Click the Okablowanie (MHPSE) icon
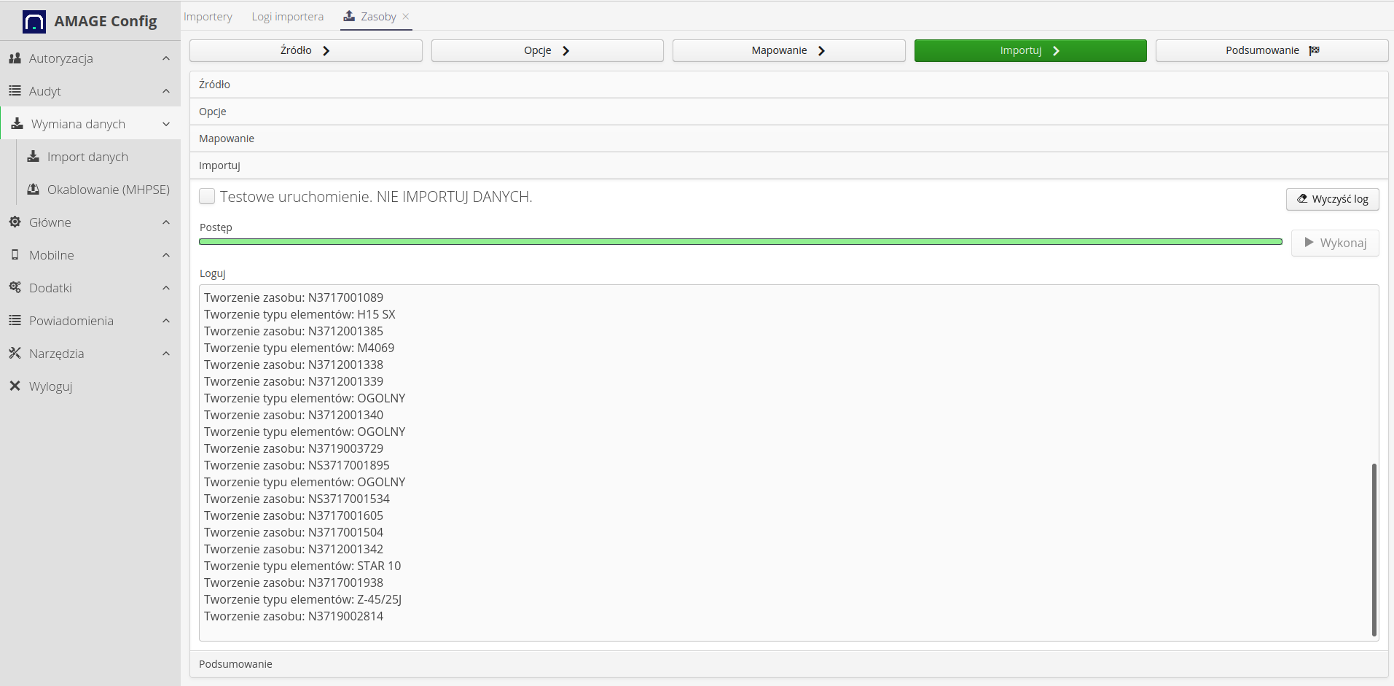 tap(33, 190)
